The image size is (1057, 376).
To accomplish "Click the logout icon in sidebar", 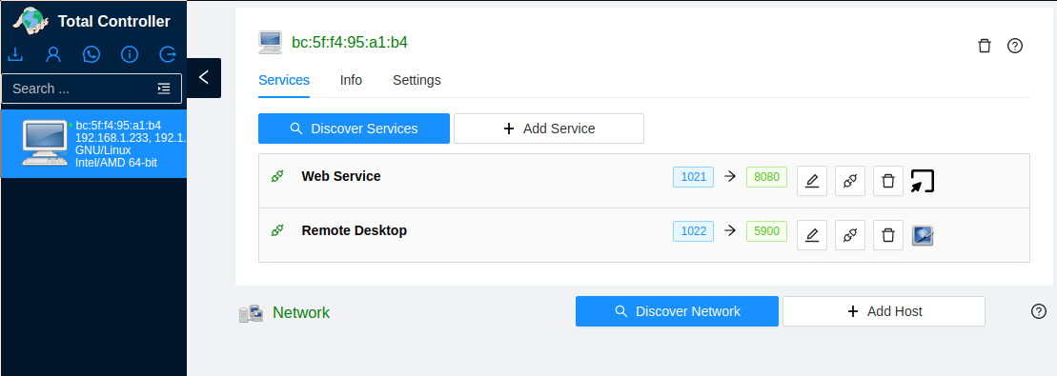I will click(167, 54).
